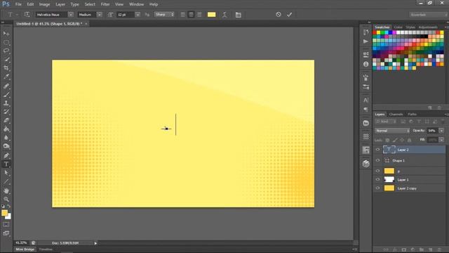The width and height of the screenshot is (449, 253).
Task: Create warped text icon
Action: tap(224, 15)
